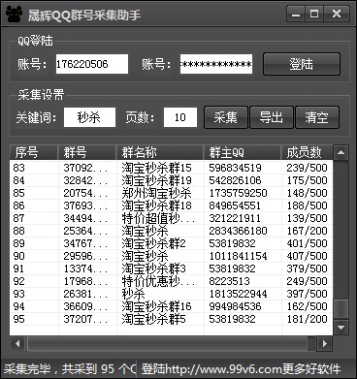Close the QQ group collector window

pos(337,15)
